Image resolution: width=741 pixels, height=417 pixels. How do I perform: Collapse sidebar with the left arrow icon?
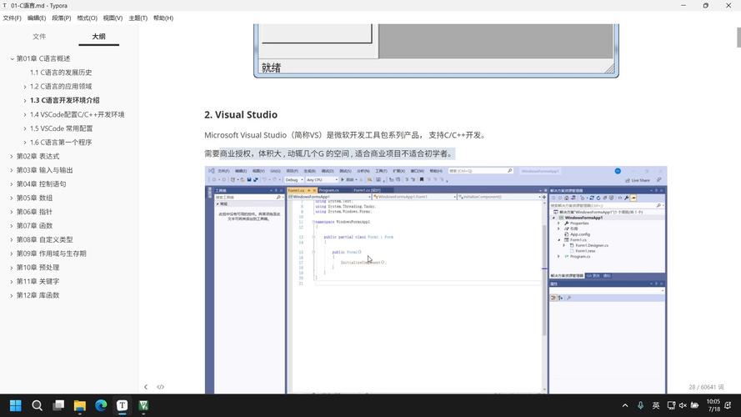click(x=146, y=387)
